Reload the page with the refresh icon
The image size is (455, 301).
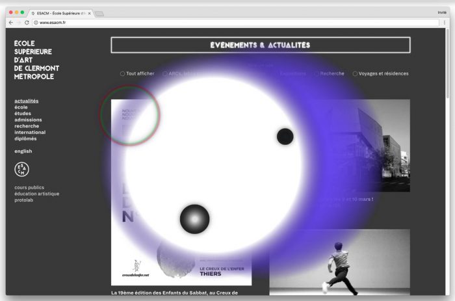(x=27, y=22)
